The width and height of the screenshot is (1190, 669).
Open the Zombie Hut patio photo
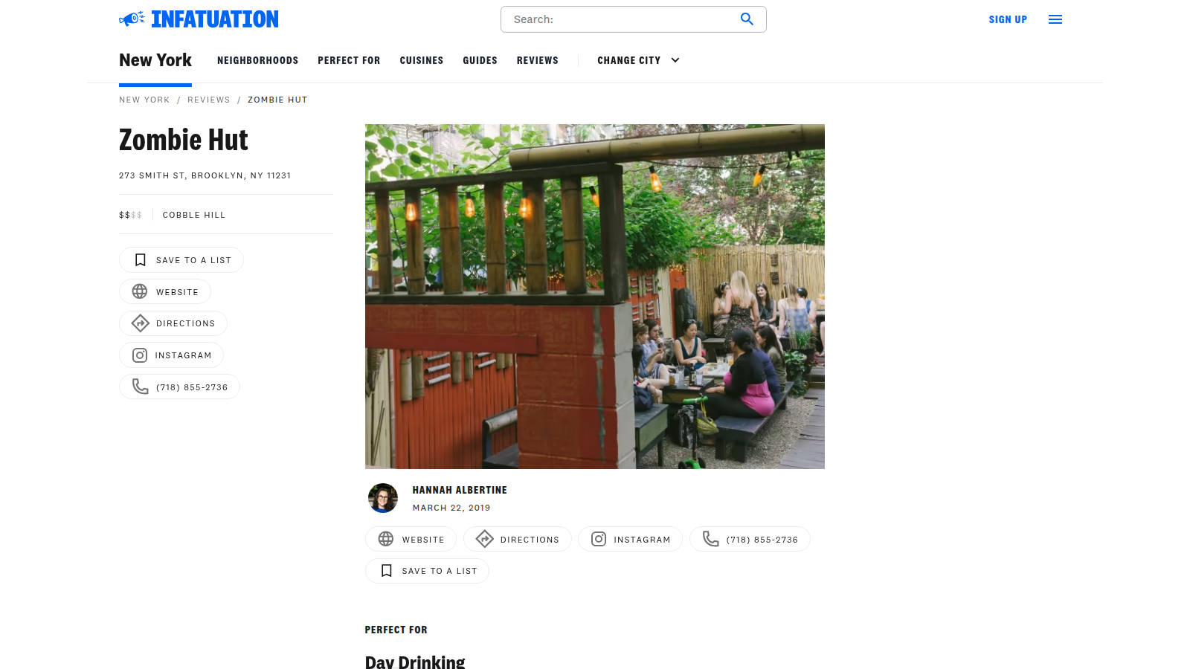[594, 296]
